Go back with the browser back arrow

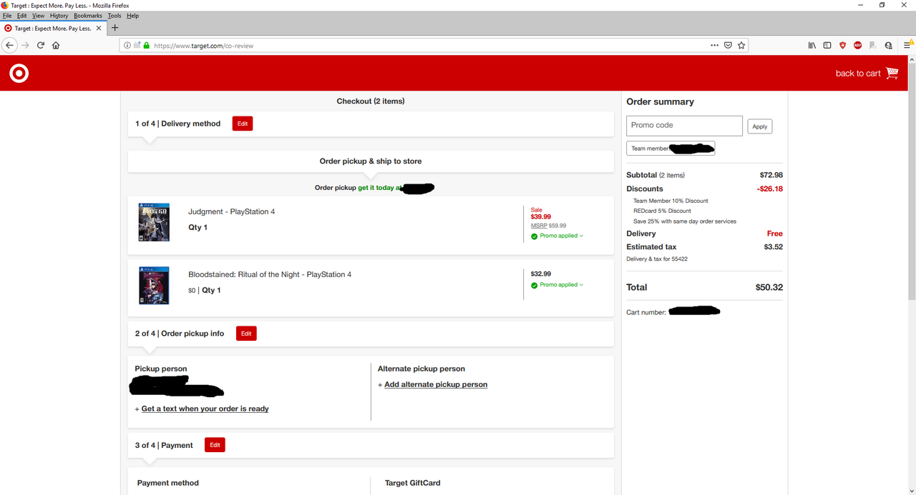coord(9,45)
